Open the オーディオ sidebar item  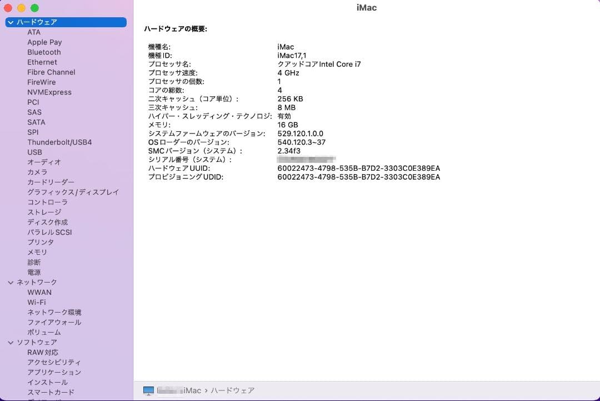(x=44, y=162)
